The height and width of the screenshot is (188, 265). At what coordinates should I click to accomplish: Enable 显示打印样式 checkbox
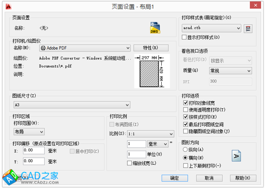185,37
